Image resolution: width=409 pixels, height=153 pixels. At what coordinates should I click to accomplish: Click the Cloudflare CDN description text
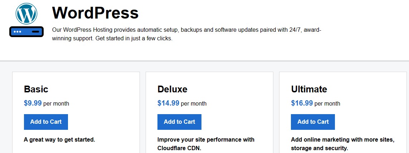click(206, 144)
